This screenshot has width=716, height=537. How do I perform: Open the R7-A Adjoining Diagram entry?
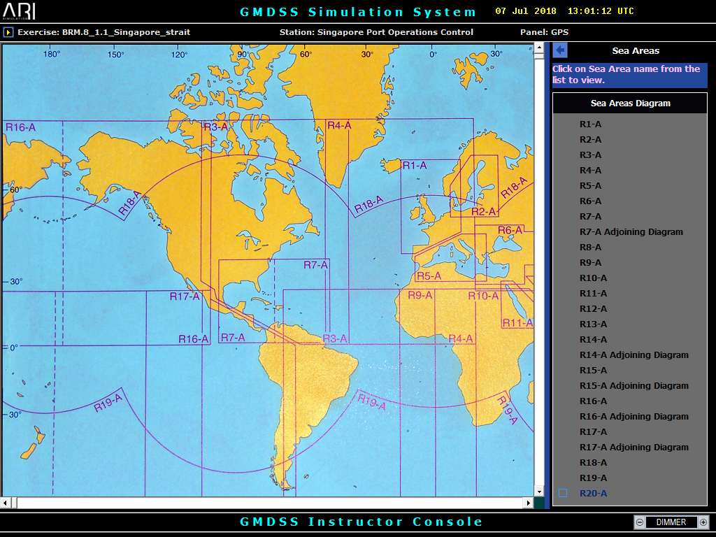631,232
